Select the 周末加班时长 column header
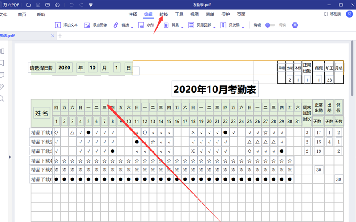The width and height of the screenshot is (356, 222). click(307, 113)
